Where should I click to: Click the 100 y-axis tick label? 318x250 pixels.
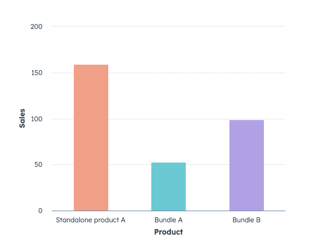tap(37, 119)
